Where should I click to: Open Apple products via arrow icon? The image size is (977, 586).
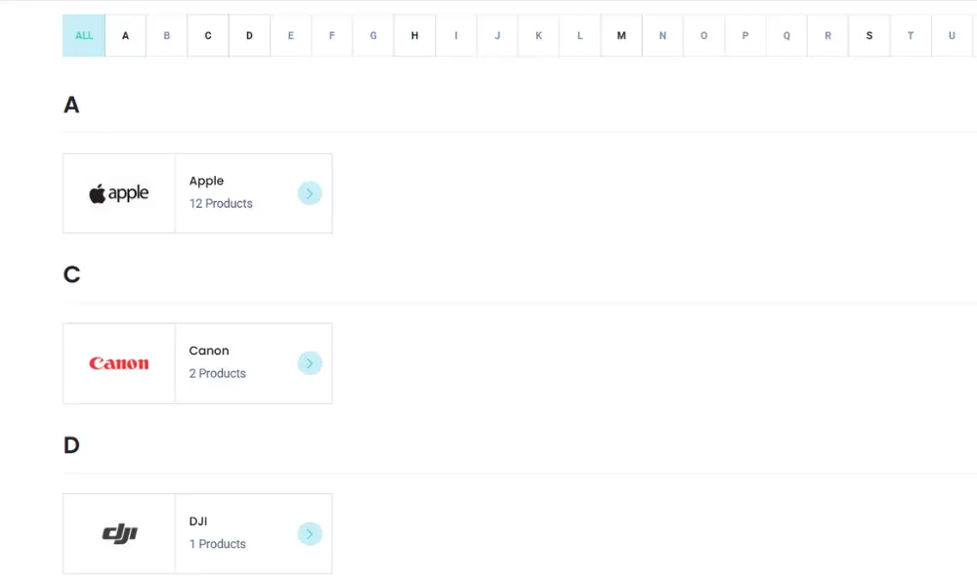309,193
